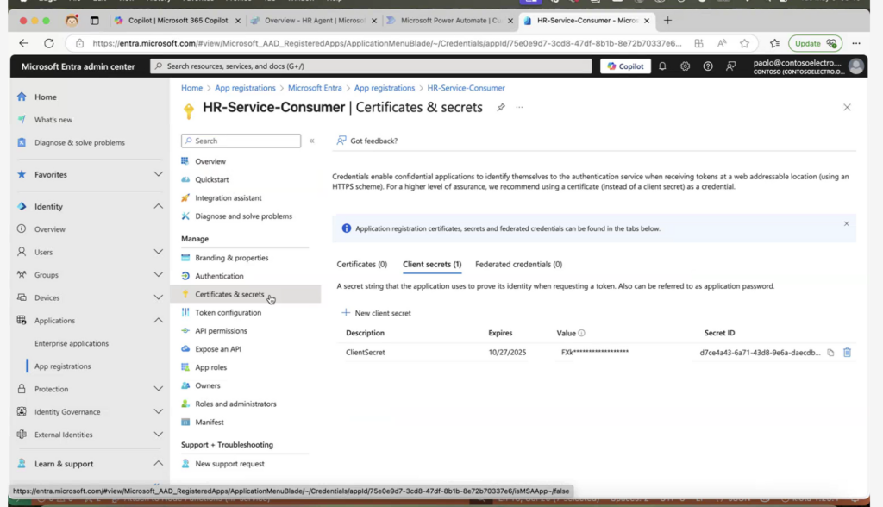
Task: Expand the Protection section
Action: [158, 389]
